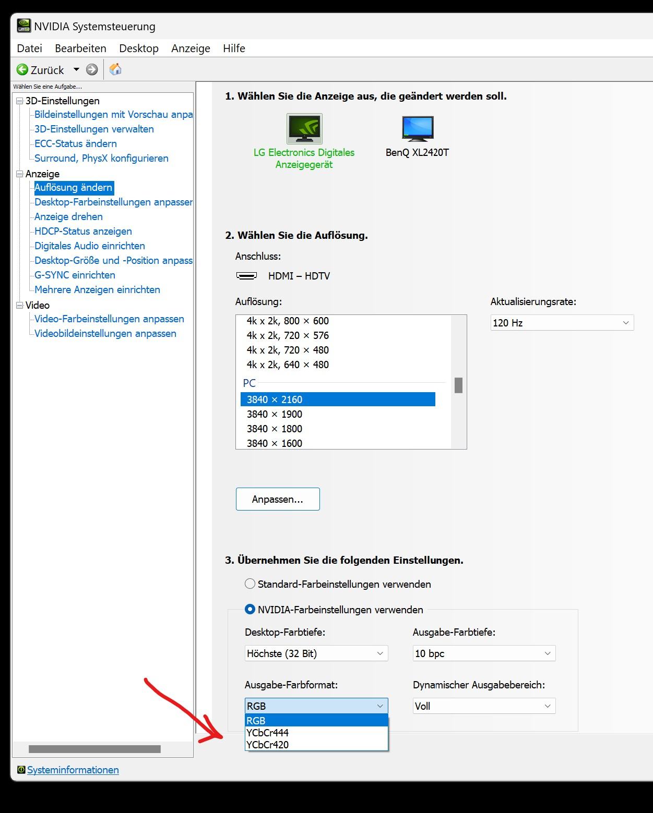Image resolution: width=653 pixels, height=813 pixels.
Task: Collapse the Anzeige tree node
Action: [x=20, y=174]
